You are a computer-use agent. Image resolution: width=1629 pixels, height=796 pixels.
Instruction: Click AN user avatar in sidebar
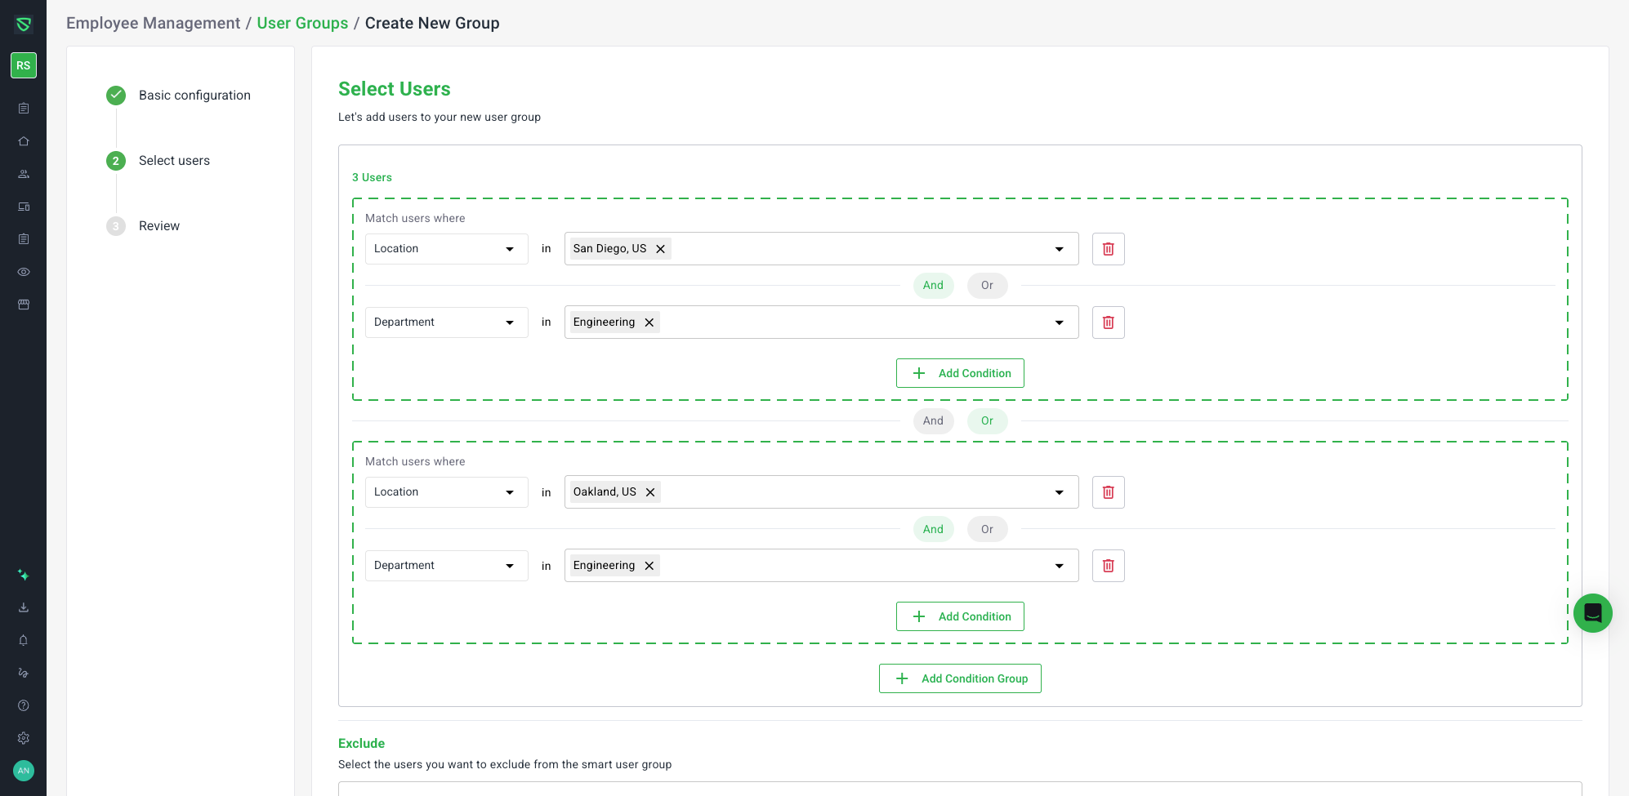pos(24,771)
